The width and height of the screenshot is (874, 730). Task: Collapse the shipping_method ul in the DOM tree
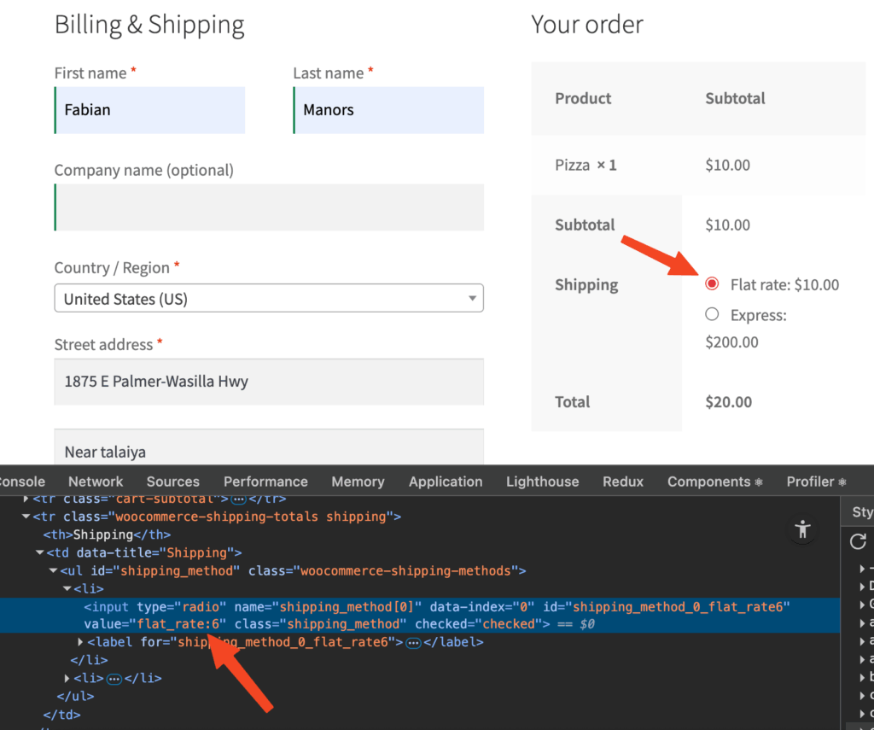coord(53,570)
